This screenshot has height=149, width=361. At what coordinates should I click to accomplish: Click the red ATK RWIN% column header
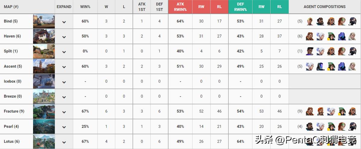[180, 7]
